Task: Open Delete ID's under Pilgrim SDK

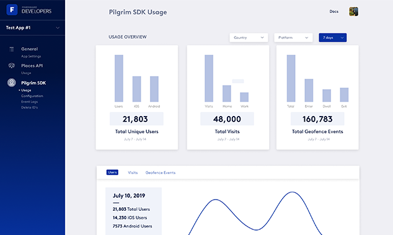Action: [29, 107]
